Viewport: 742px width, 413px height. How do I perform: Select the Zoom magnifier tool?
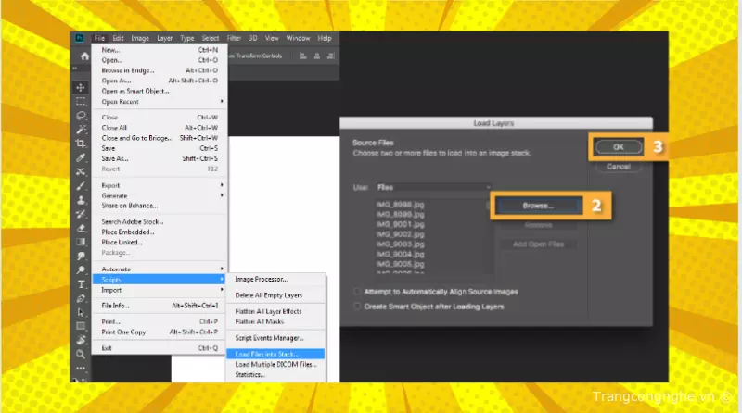[x=82, y=354]
